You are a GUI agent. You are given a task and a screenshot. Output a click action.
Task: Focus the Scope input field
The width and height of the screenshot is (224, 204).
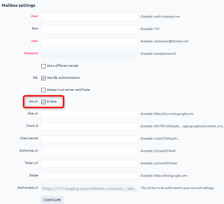(x=89, y=176)
